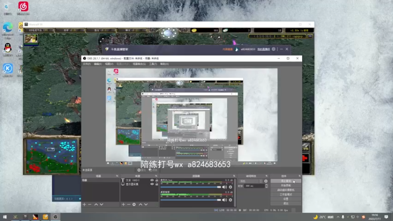This screenshot has width=393, height=221.
Task: Pop out the Audio Mixer dock using its header icon
Action: [234, 176]
